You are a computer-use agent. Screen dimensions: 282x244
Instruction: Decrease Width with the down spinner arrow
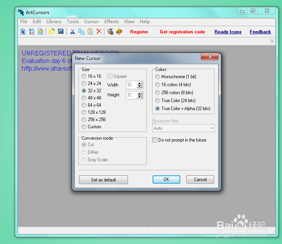click(140, 86)
